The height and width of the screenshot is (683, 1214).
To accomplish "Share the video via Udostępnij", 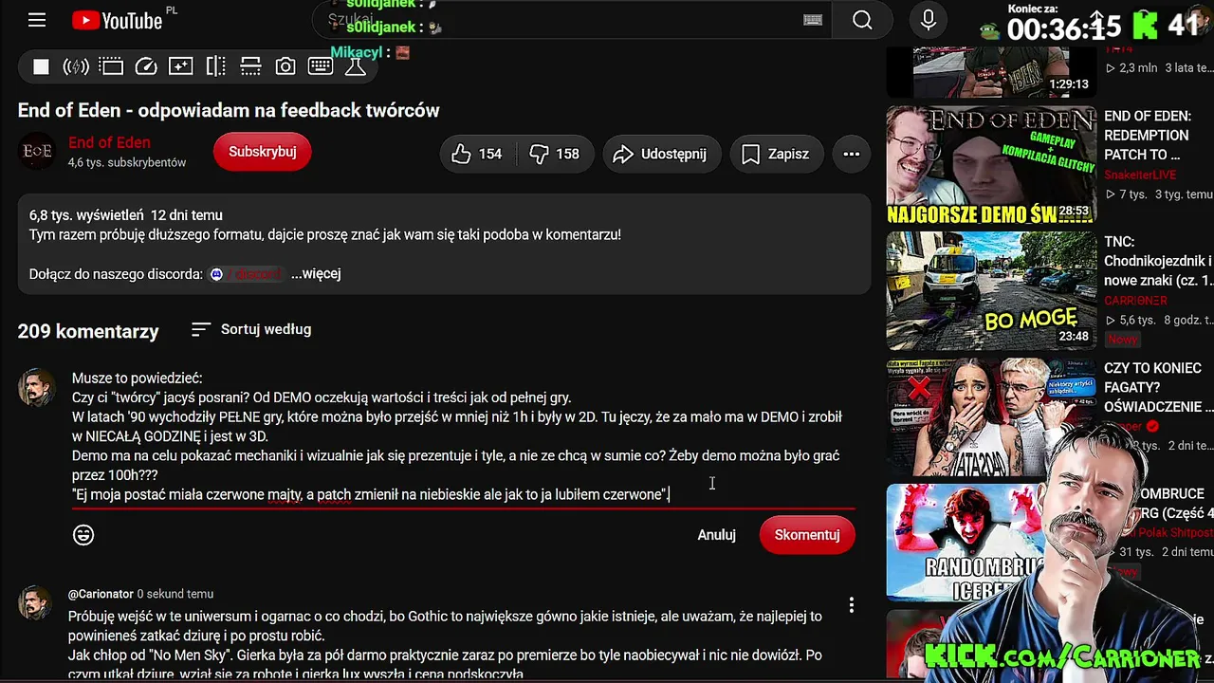I will point(661,154).
